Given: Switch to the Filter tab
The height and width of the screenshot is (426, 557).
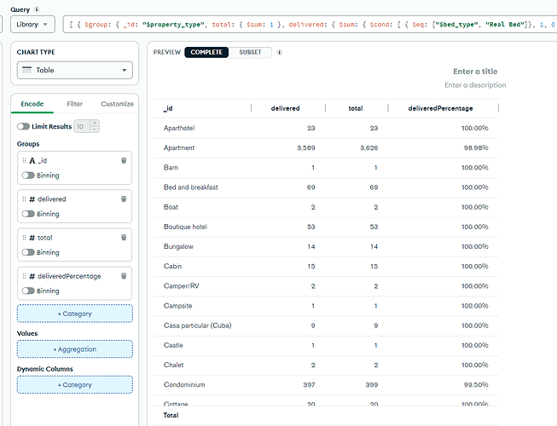Looking at the screenshot, I should point(75,104).
